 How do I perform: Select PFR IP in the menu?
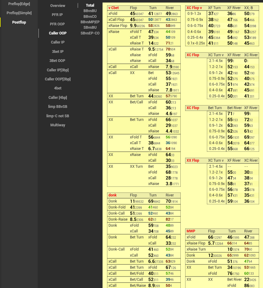[x=57, y=15]
